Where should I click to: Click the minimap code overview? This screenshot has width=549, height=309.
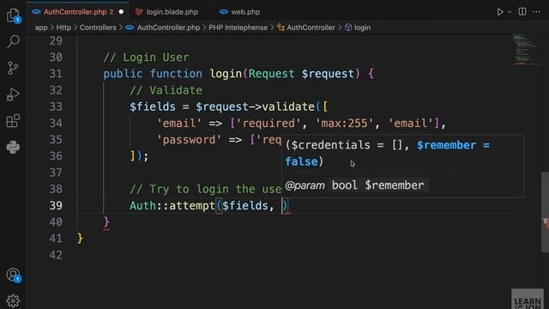point(524,49)
